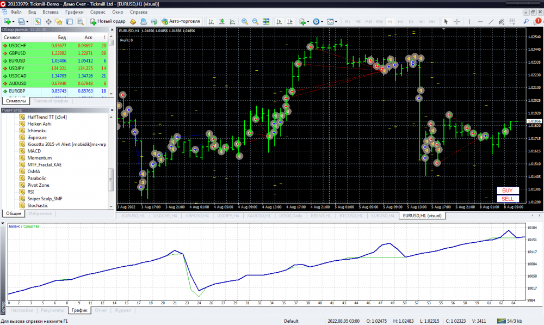Image resolution: width=544 pixels, height=325 pixels.
Task: Close the Strategy Tester panel
Action: click(x=3, y=223)
